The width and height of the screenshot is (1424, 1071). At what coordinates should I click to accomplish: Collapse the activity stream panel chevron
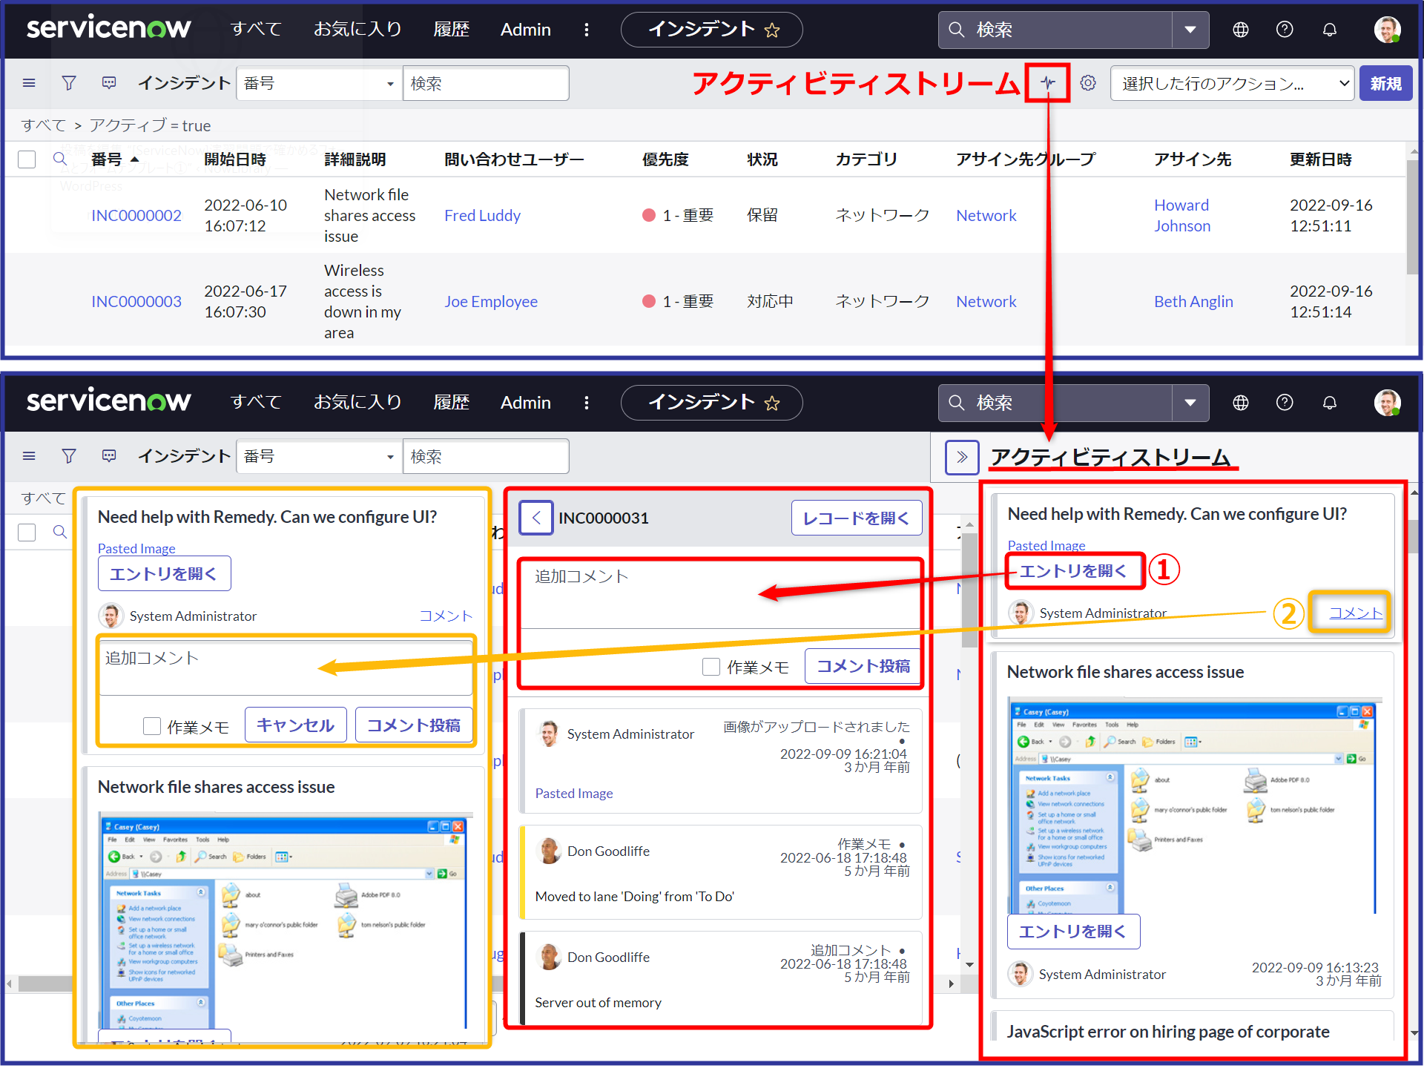coord(962,457)
